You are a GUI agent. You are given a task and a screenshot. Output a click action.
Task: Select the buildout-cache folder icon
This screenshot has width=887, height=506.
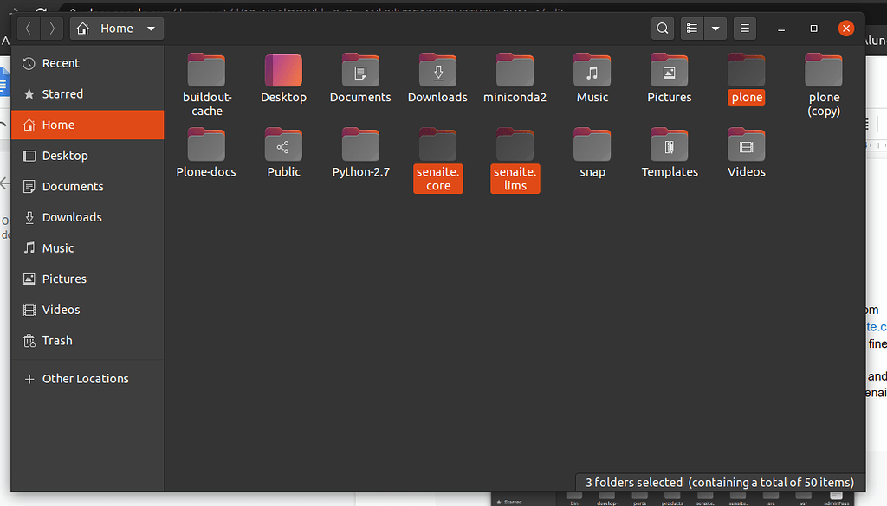206,69
